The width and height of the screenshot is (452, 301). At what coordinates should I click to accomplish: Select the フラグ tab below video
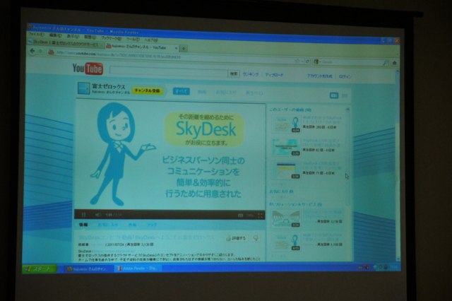point(151,225)
